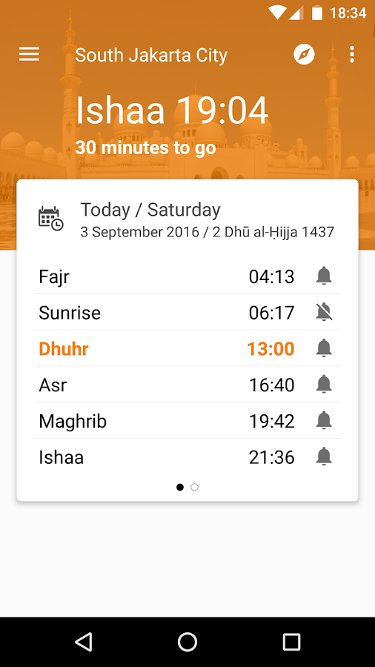Enable the muted Sunrise notification bell
The image size is (375, 667).
[324, 312]
